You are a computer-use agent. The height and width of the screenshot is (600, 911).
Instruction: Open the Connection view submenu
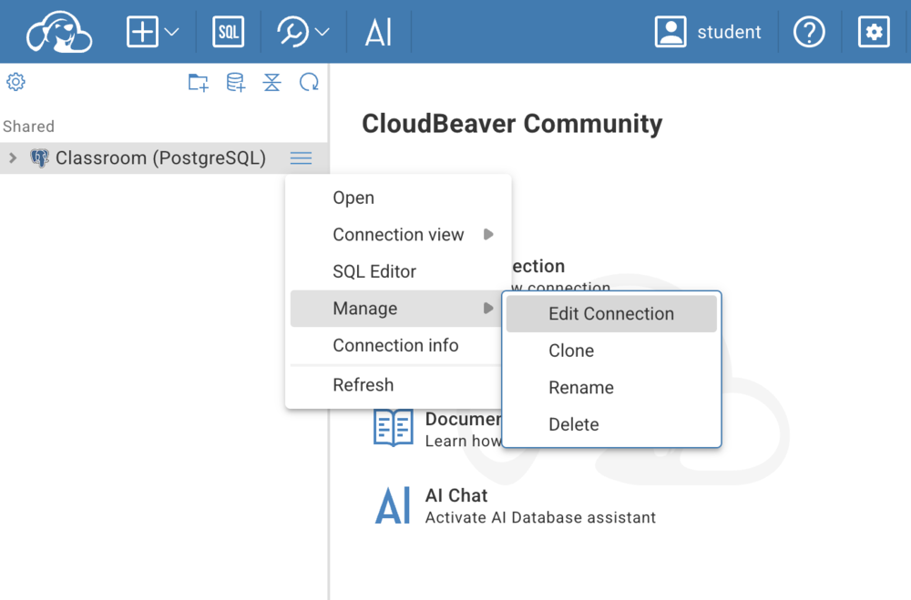point(399,235)
